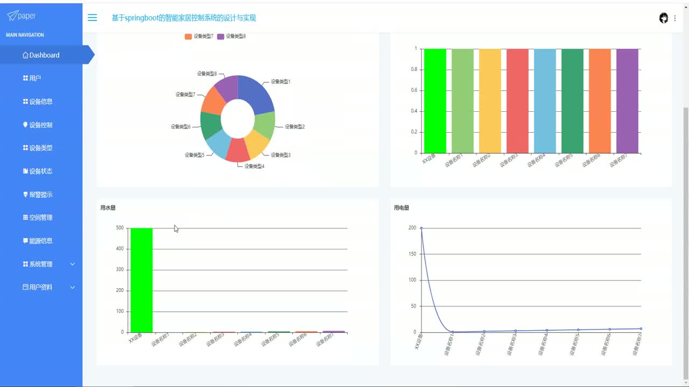The width and height of the screenshot is (689, 387).
Task: Open the 设备类型 menu item
Action: pyautogui.click(x=41, y=148)
